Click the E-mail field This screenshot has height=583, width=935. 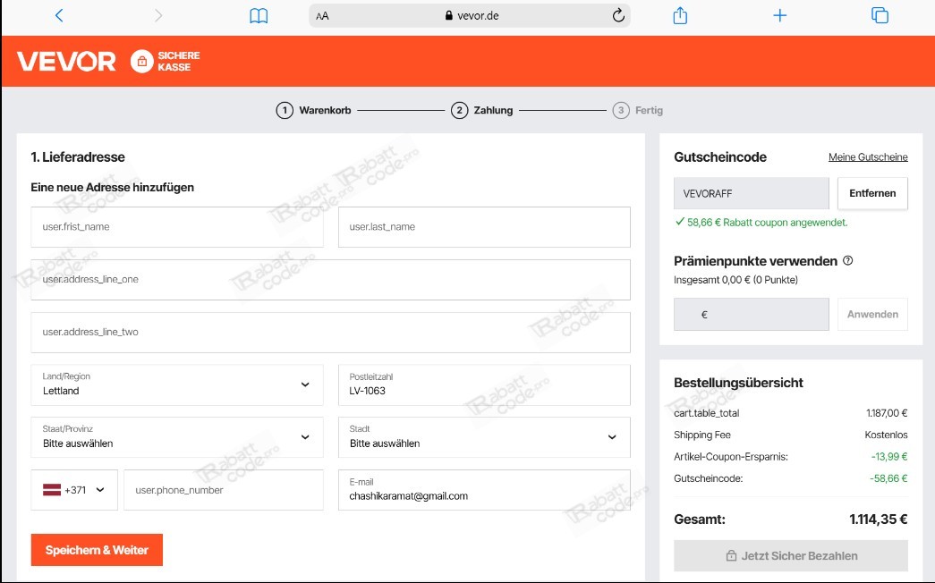[x=484, y=490]
